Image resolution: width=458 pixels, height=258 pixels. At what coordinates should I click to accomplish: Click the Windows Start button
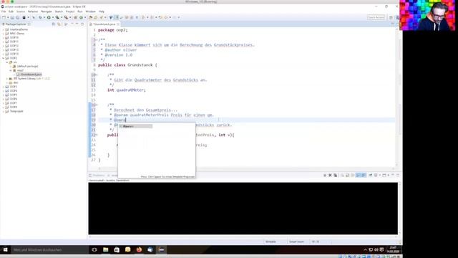point(5,250)
